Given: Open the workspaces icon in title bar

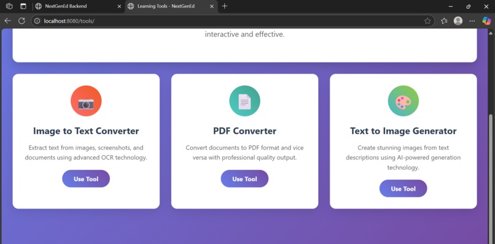Looking at the screenshot, I should (x=9, y=6).
